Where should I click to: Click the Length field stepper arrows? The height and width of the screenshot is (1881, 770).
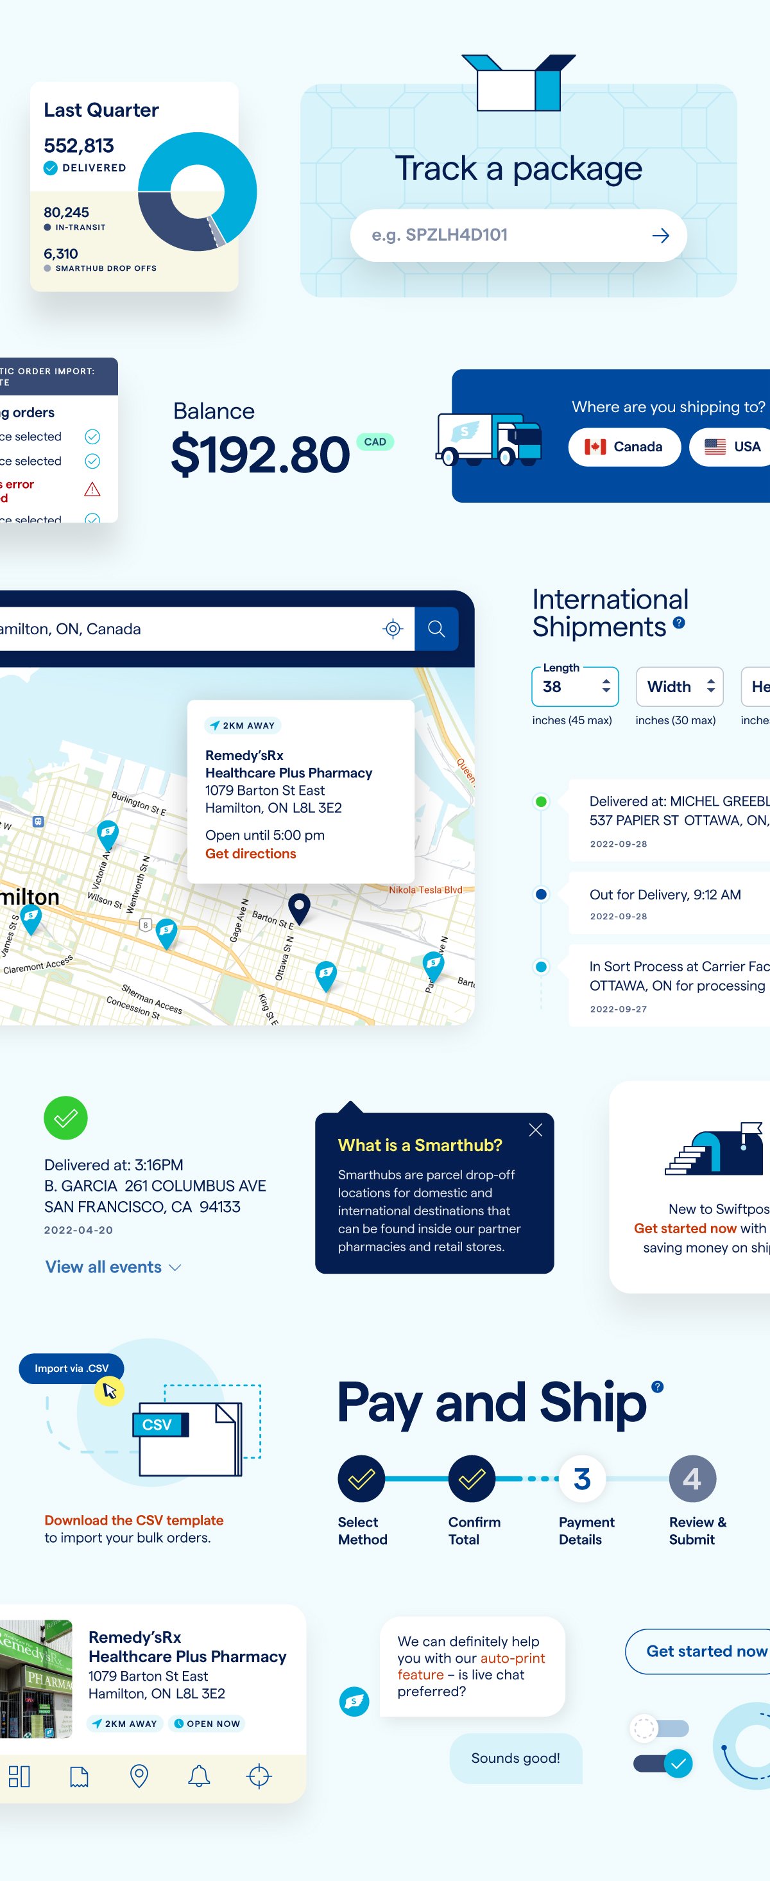606,686
